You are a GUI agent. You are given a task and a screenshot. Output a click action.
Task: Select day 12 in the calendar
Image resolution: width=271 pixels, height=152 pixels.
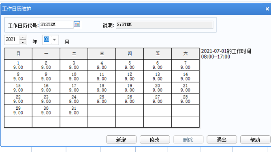pos(130,76)
